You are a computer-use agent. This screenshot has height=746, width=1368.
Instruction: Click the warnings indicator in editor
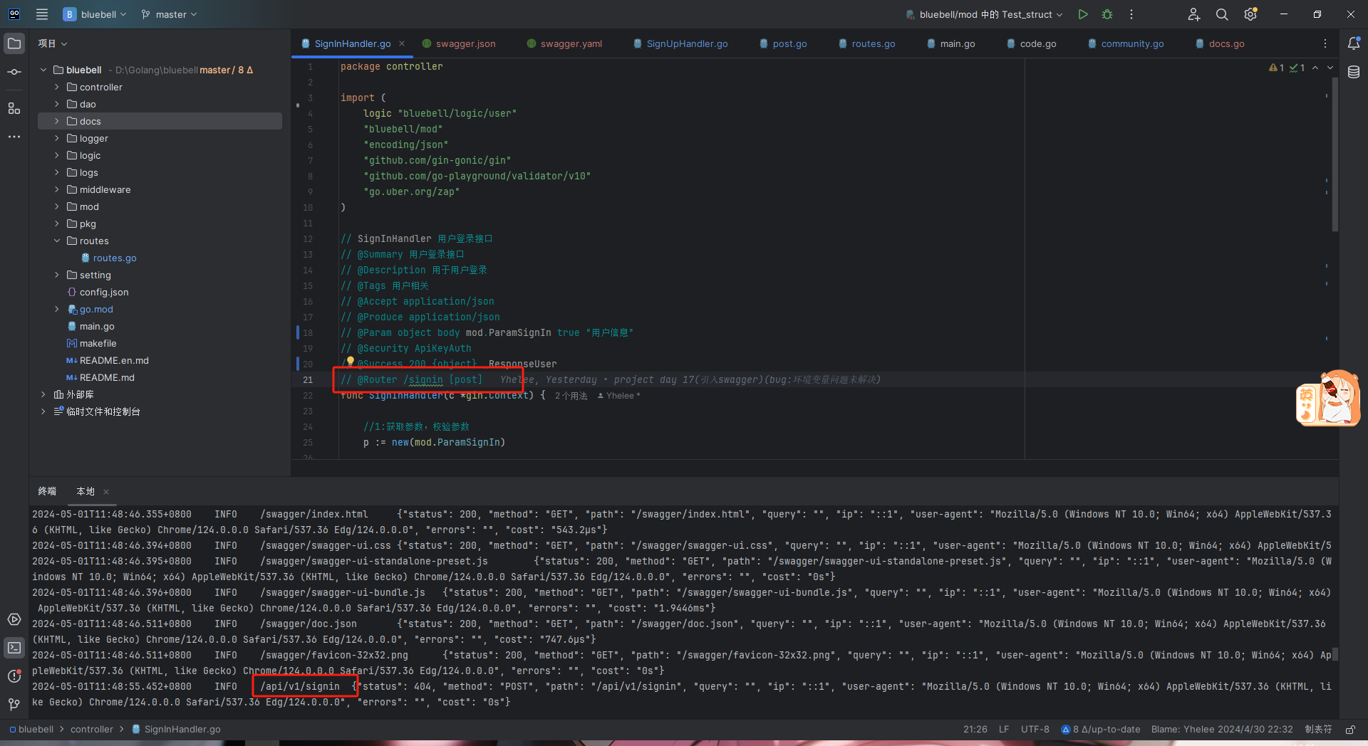pos(1276,68)
